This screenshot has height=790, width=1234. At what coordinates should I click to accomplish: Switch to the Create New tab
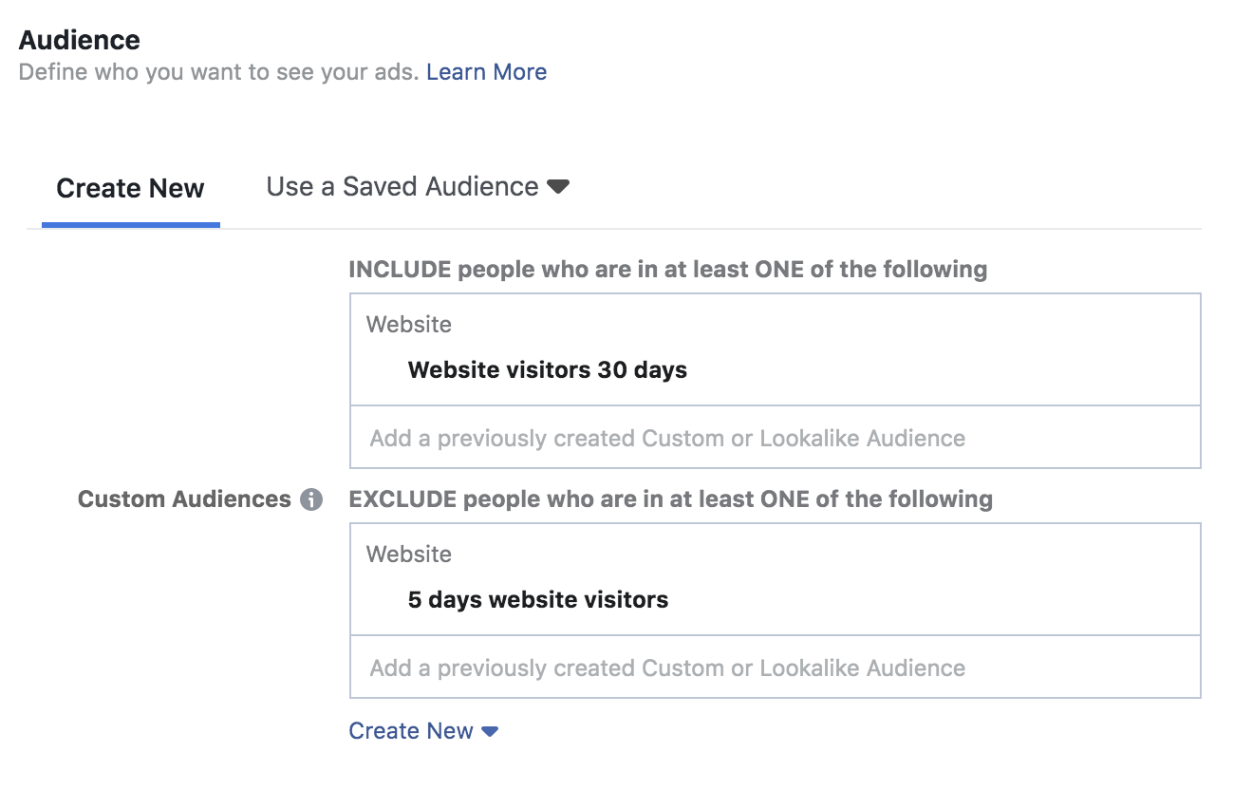click(130, 188)
